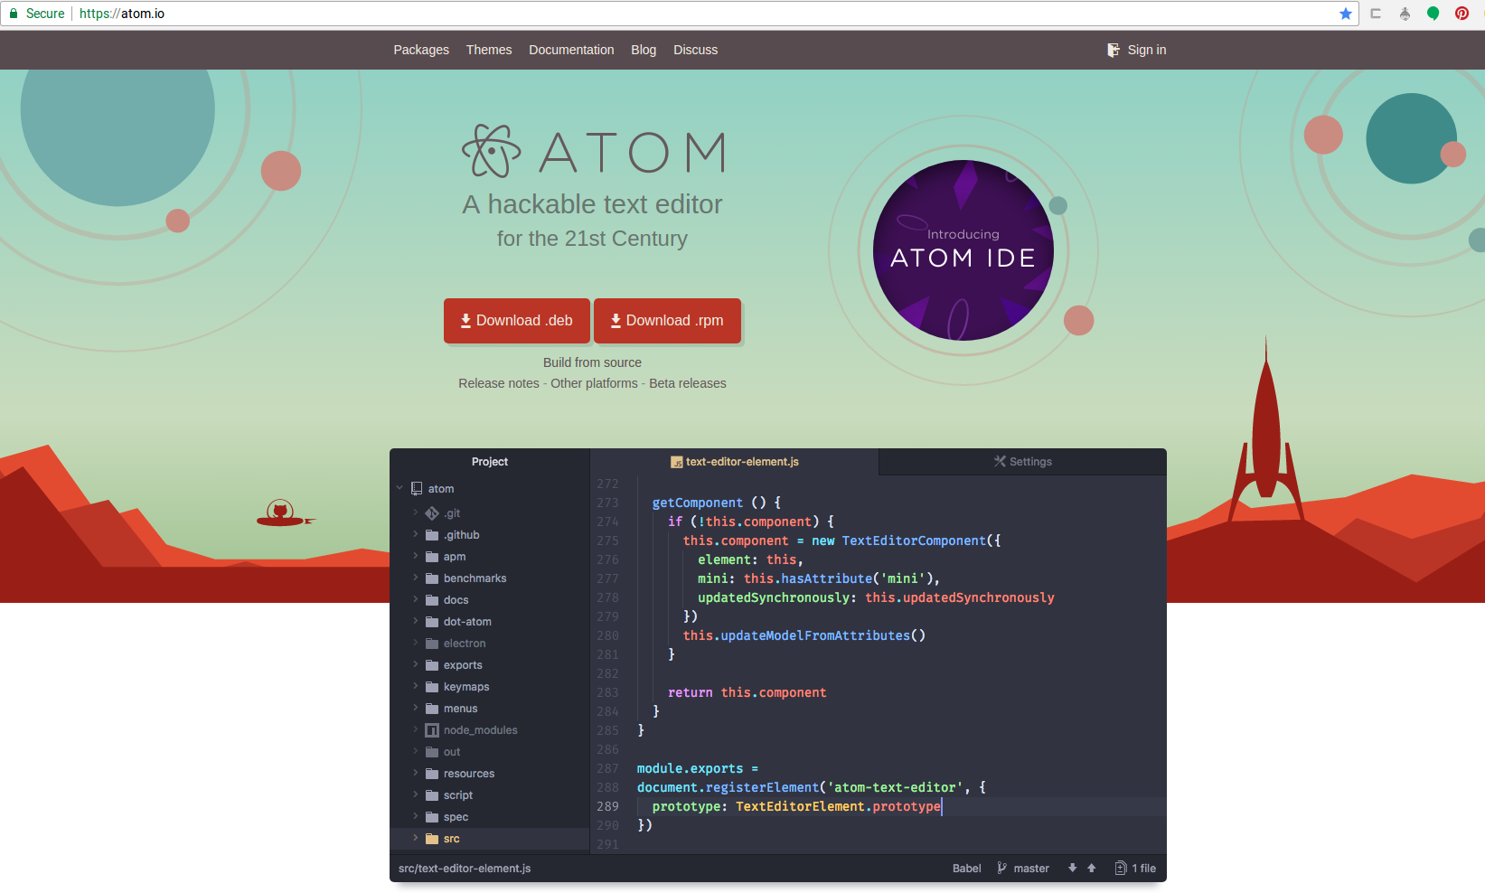
Task: Open the Blog nav link
Action: [644, 50]
